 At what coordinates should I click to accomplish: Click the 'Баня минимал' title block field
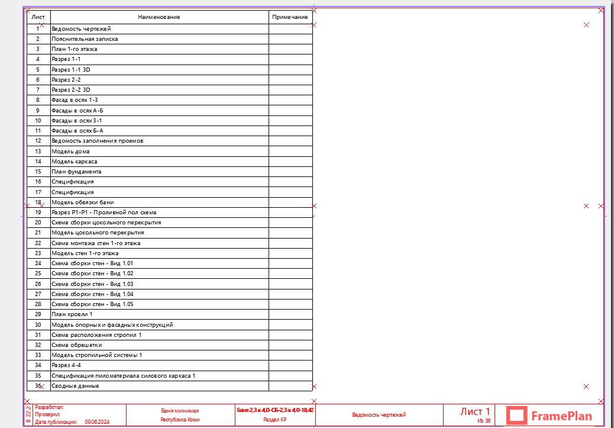pos(180,411)
